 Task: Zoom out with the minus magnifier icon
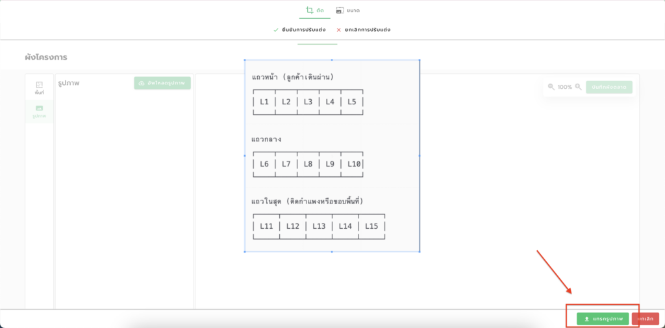pyautogui.click(x=551, y=87)
